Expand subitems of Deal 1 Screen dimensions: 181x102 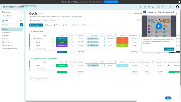pyautogui.click(x=34, y=39)
